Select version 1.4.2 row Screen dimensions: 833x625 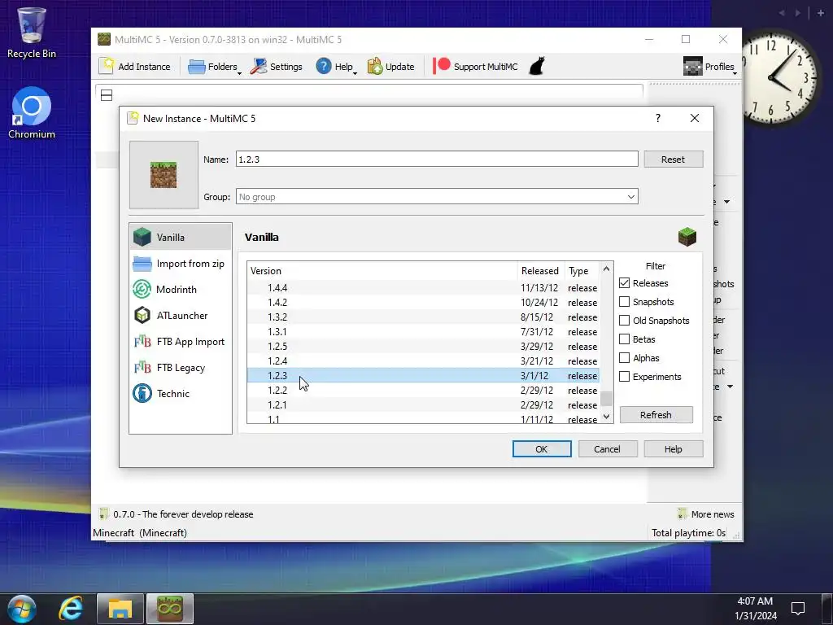(x=423, y=303)
